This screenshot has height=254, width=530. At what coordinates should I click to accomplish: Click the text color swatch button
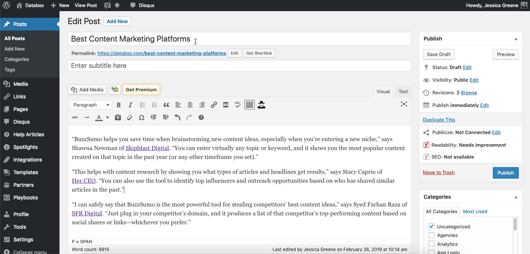pyautogui.click(x=99, y=118)
